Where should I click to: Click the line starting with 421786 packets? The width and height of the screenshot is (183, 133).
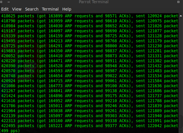[90, 106]
